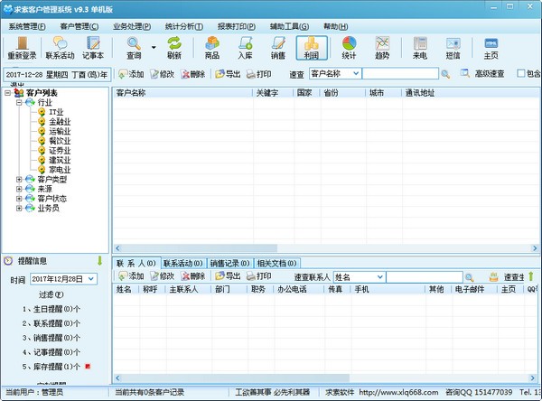The height and width of the screenshot is (401, 542).
Task: Click the 添加 button for customers
Action: [x=131, y=73]
